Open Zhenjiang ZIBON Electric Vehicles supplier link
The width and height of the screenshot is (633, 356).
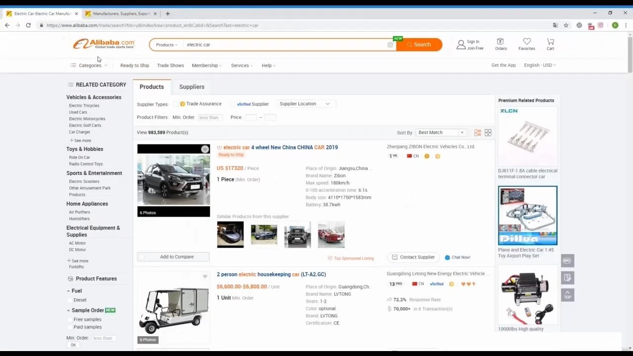pyautogui.click(x=431, y=147)
